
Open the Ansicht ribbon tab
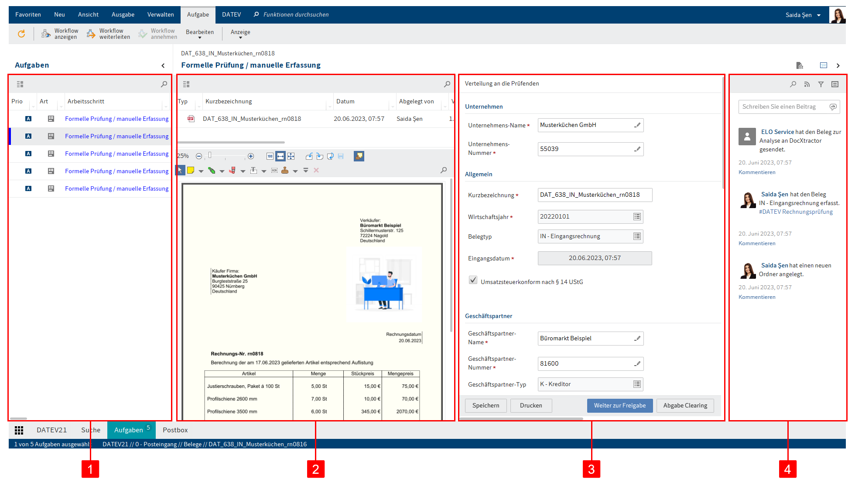(x=88, y=15)
